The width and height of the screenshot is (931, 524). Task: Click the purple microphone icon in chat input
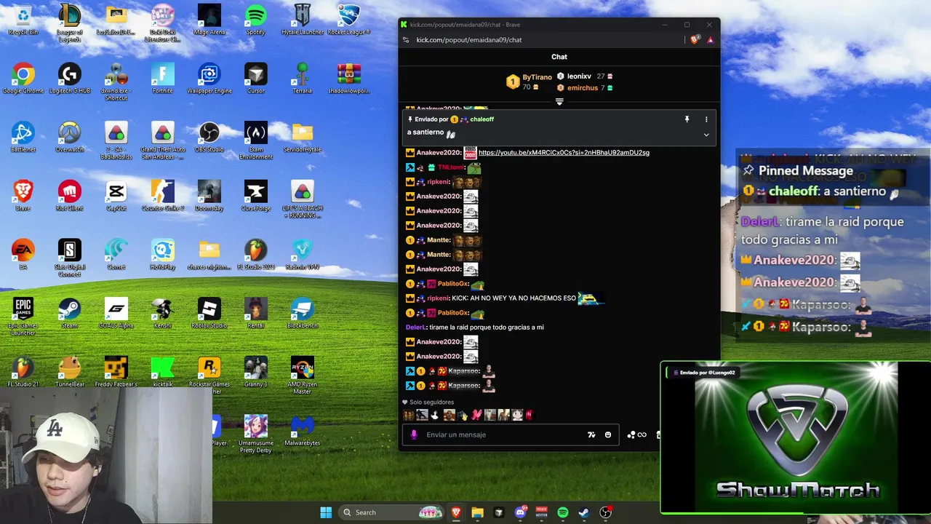(x=414, y=434)
